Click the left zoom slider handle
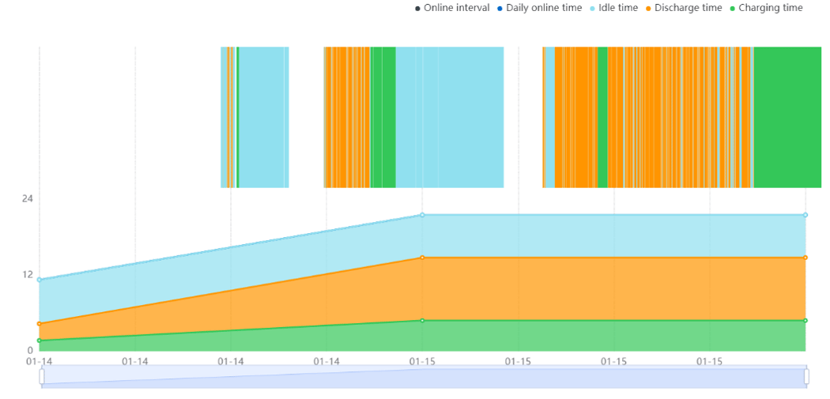This screenshot has height=399, width=830. tap(42, 376)
